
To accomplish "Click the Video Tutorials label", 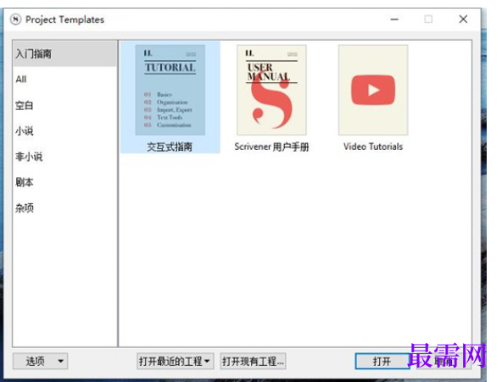I will [373, 147].
